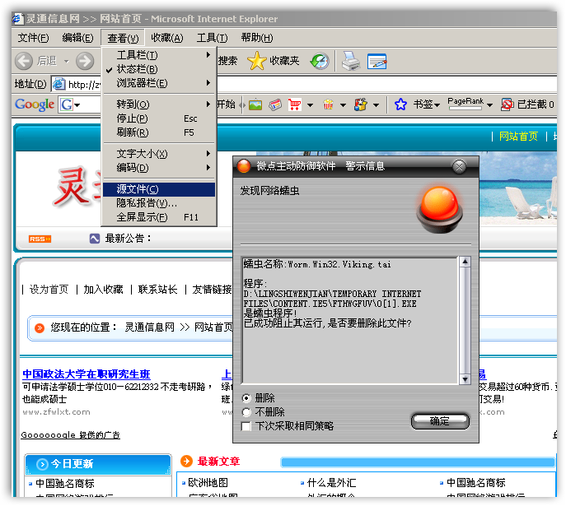Image resolution: width=566 pixels, height=506 pixels.
Task: Click the popcorn icon in Google toolbar
Action: [x=328, y=104]
